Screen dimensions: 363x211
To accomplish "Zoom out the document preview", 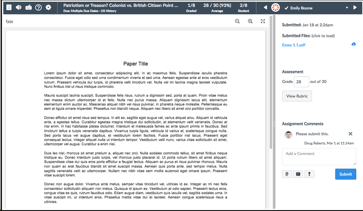I will point(237,21).
